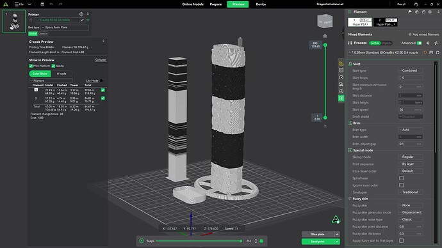Open the Quality settings side tab icon
The width and height of the screenshot is (442, 248).
[341, 63]
